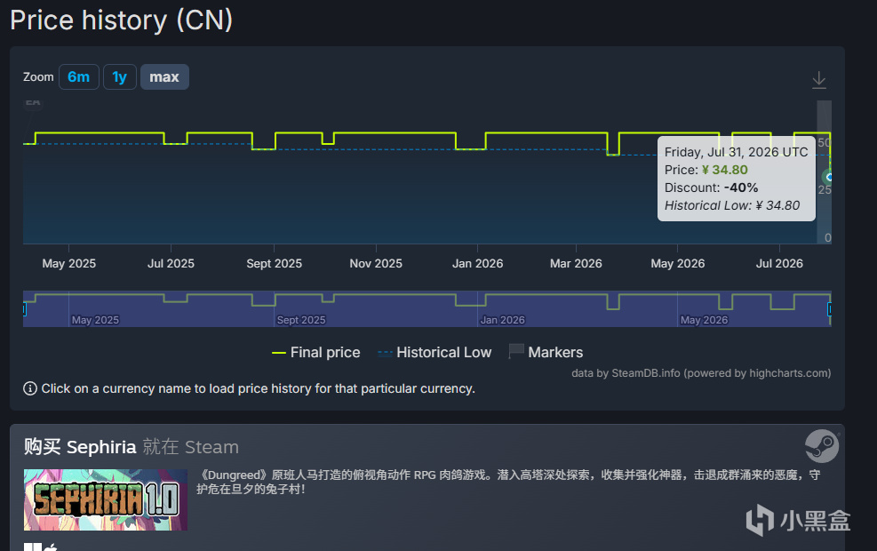Click Jan 2026 region in the navigator timeline
This screenshot has width=877, height=551.
pos(502,319)
